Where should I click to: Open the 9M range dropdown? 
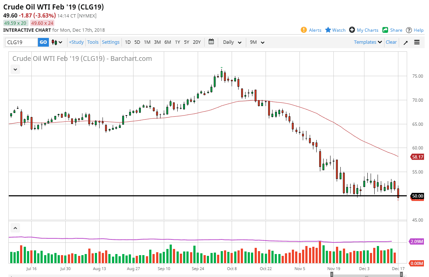click(x=257, y=42)
